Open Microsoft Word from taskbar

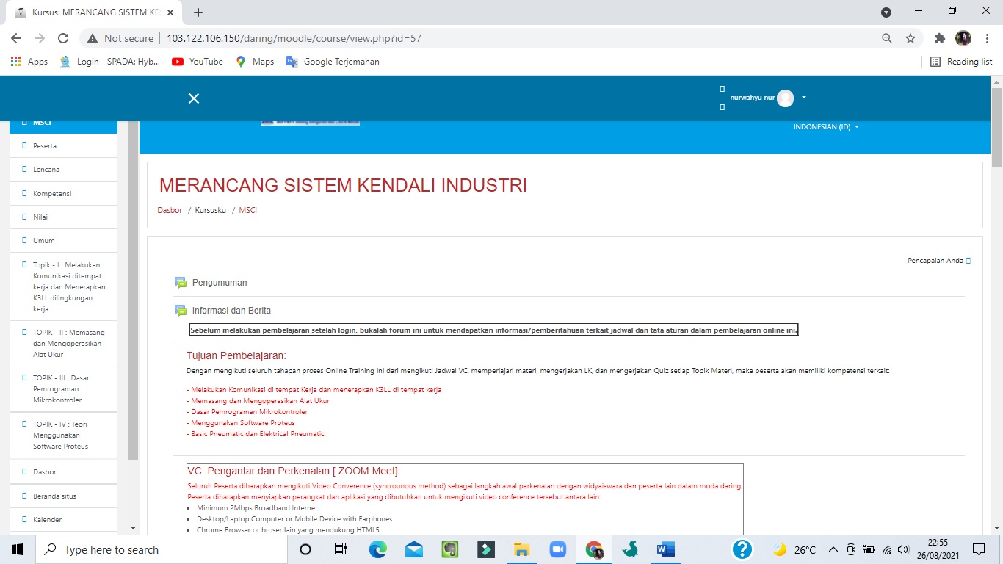point(665,549)
